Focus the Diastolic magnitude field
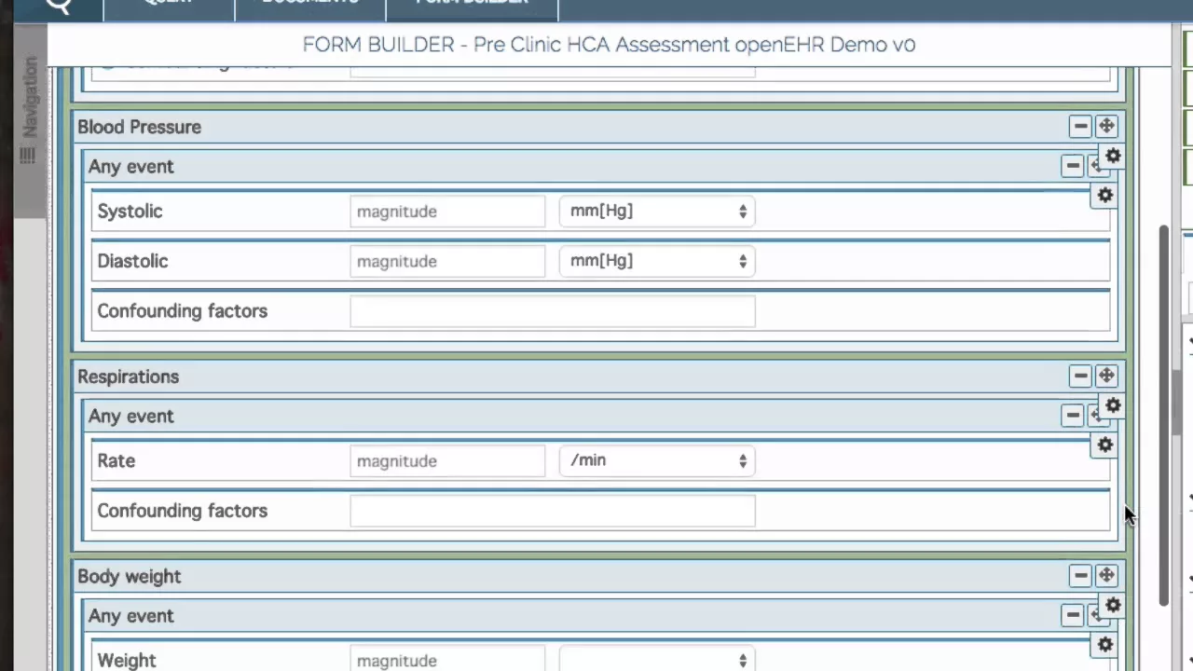 click(x=447, y=261)
